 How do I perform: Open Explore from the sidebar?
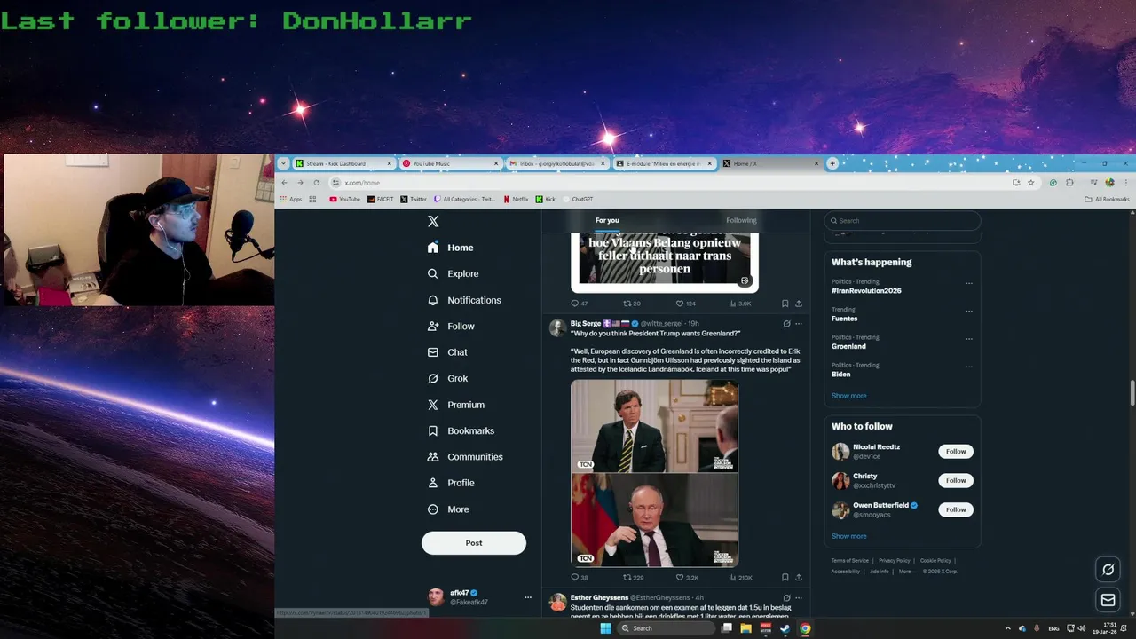click(x=453, y=274)
